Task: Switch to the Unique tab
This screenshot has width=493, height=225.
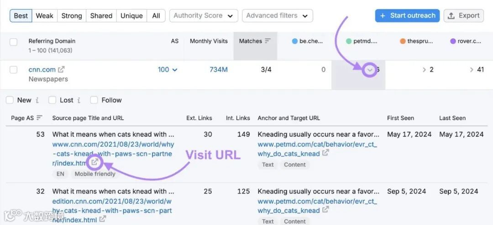Action: pos(132,15)
